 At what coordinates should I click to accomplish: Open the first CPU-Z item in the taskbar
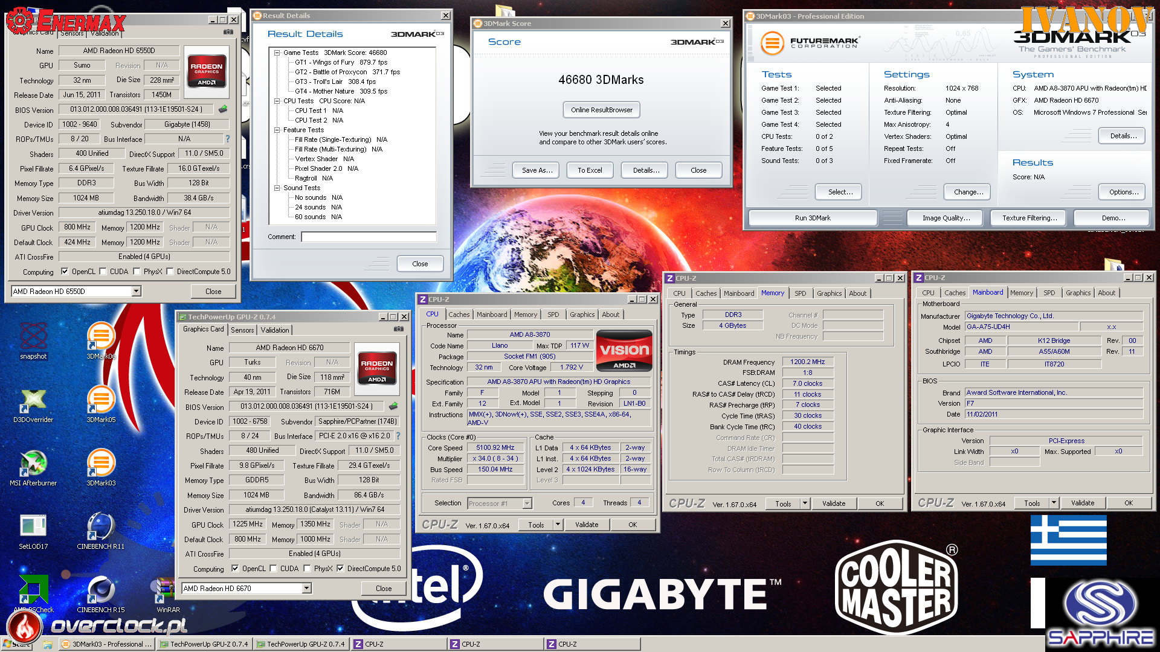[399, 644]
